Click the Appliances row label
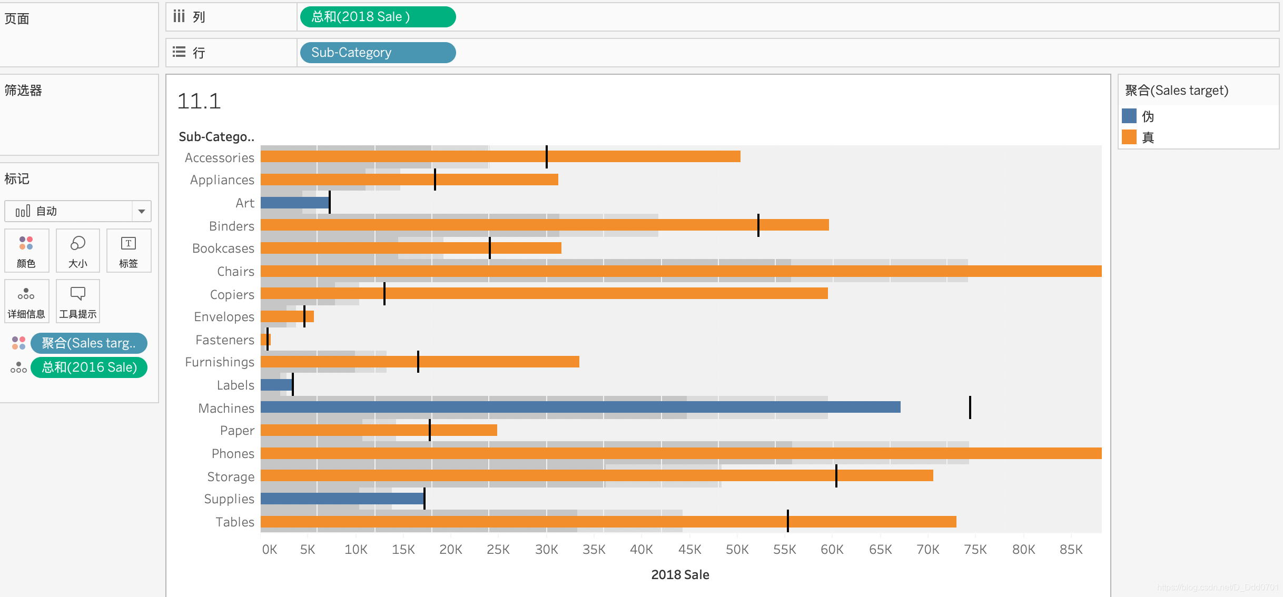The width and height of the screenshot is (1283, 597). coord(222,180)
